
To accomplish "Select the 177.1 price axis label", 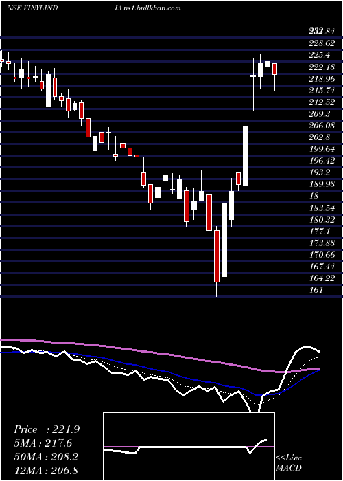I will click(x=320, y=231).
